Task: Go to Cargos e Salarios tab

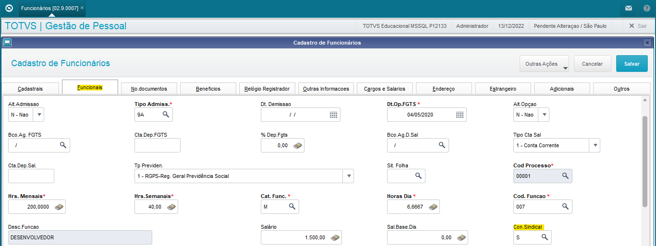Action: (x=385, y=89)
